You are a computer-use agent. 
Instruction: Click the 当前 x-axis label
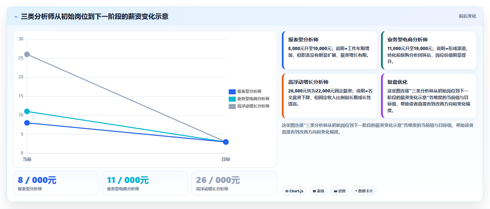coord(27,159)
